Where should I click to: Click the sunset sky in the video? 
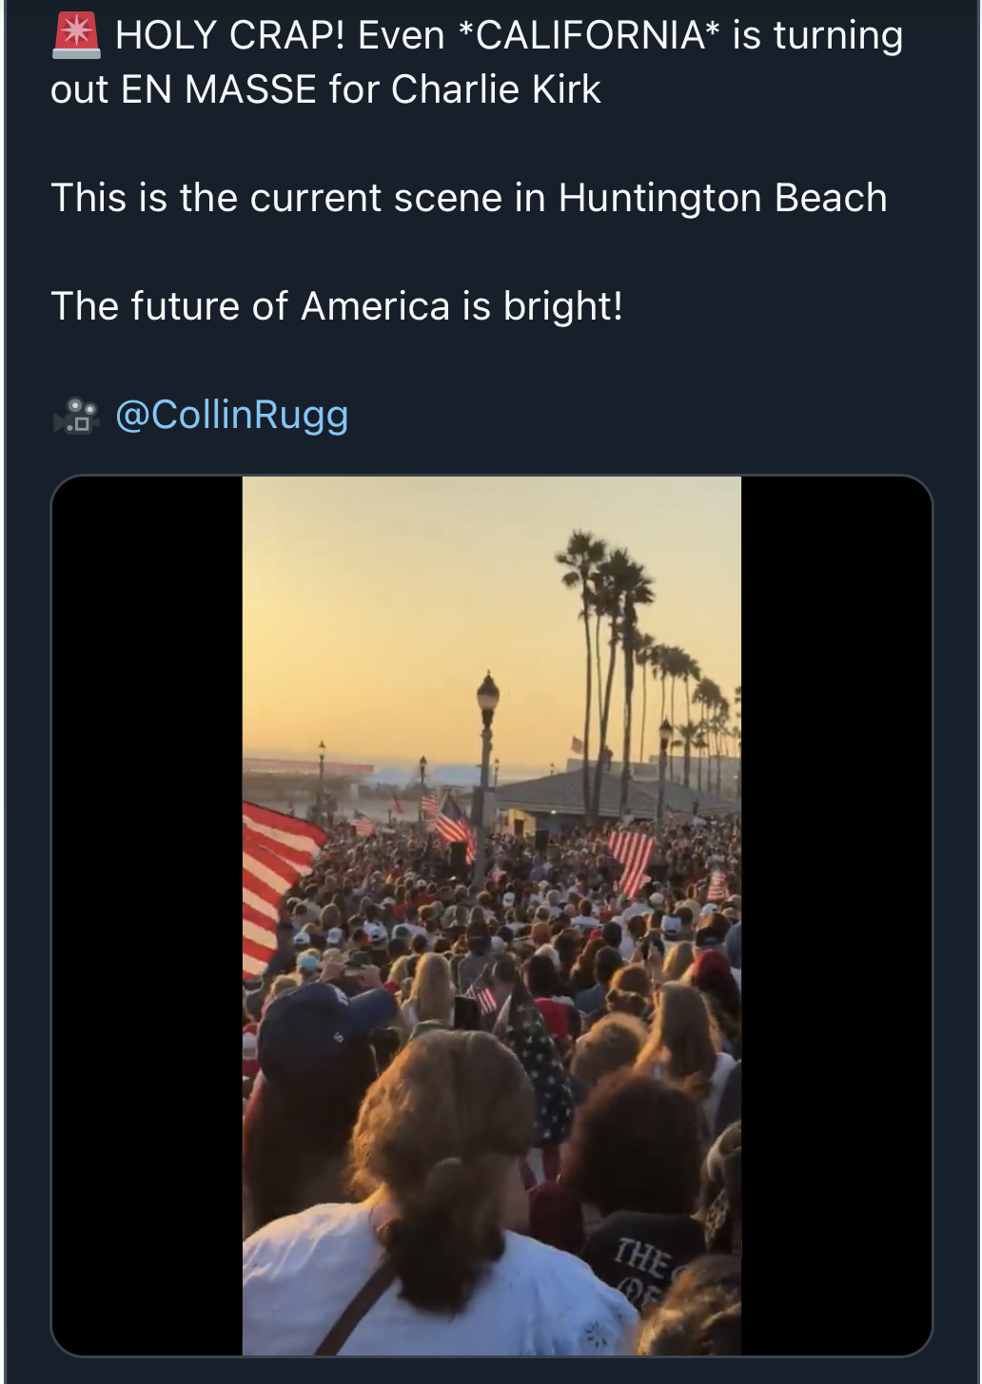click(x=400, y=609)
